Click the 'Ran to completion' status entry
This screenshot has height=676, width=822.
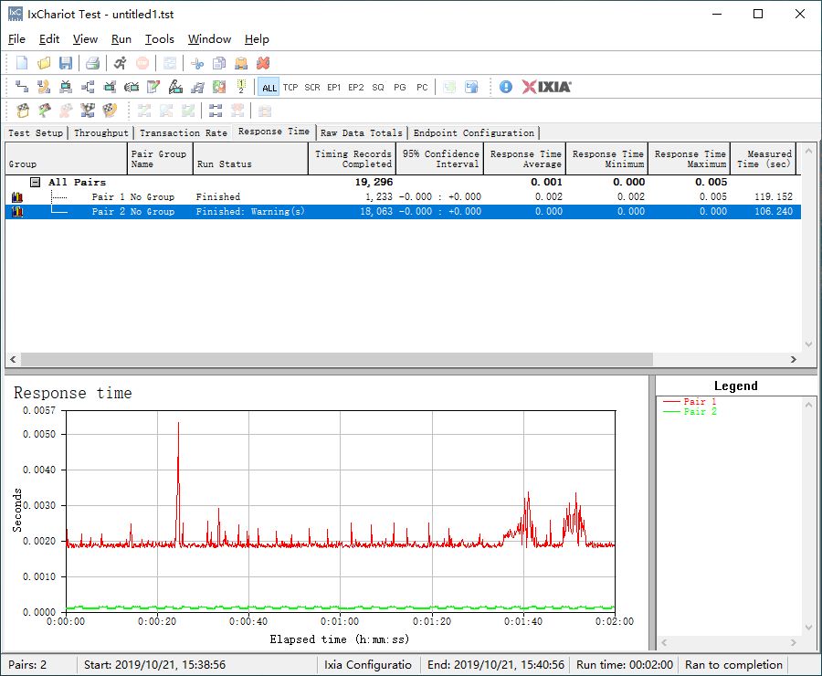click(x=733, y=665)
